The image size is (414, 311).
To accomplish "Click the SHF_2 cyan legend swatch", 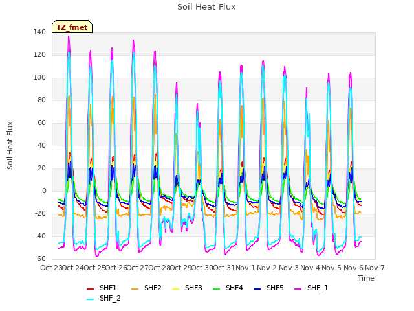I will click(x=91, y=299).
